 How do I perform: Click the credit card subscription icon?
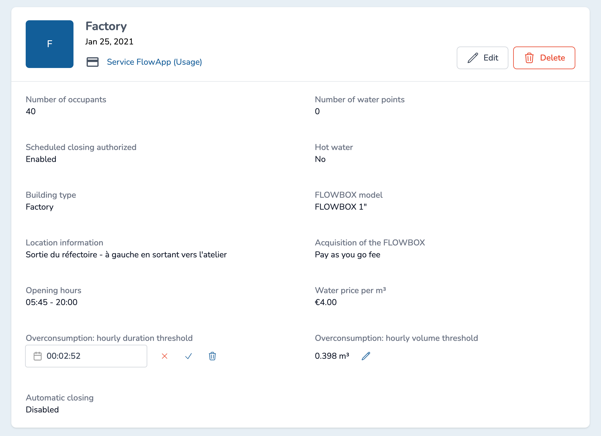(x=93, y=62)
